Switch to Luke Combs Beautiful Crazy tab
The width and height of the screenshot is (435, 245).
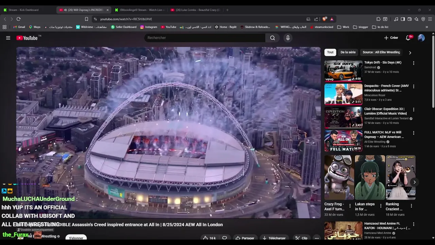tap(195, 10)
